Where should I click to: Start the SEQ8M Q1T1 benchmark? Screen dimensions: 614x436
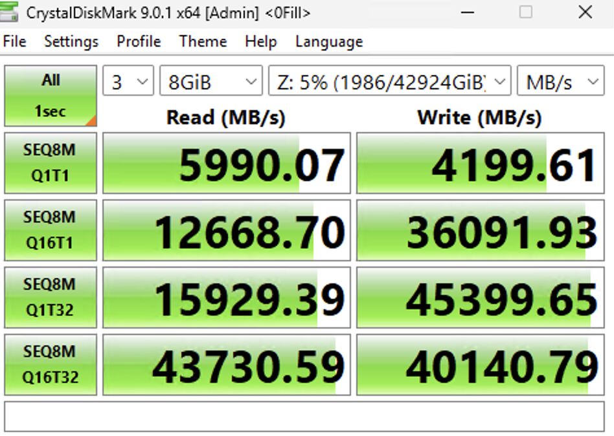(50, 163)
